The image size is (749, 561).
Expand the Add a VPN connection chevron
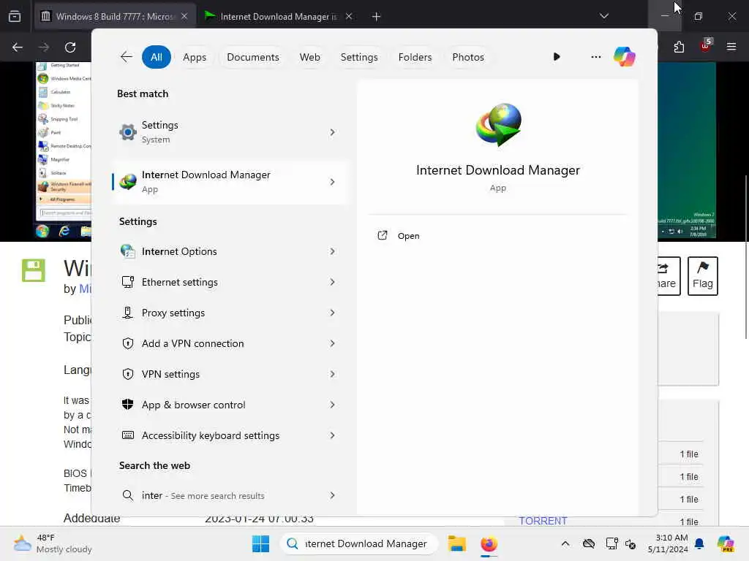pos(332,343)
